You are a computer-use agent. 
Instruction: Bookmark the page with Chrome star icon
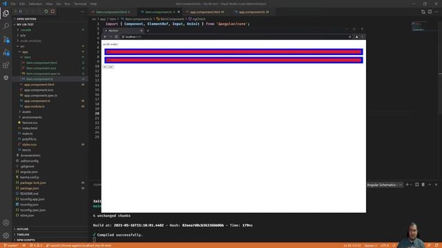[x=350, y=37]
